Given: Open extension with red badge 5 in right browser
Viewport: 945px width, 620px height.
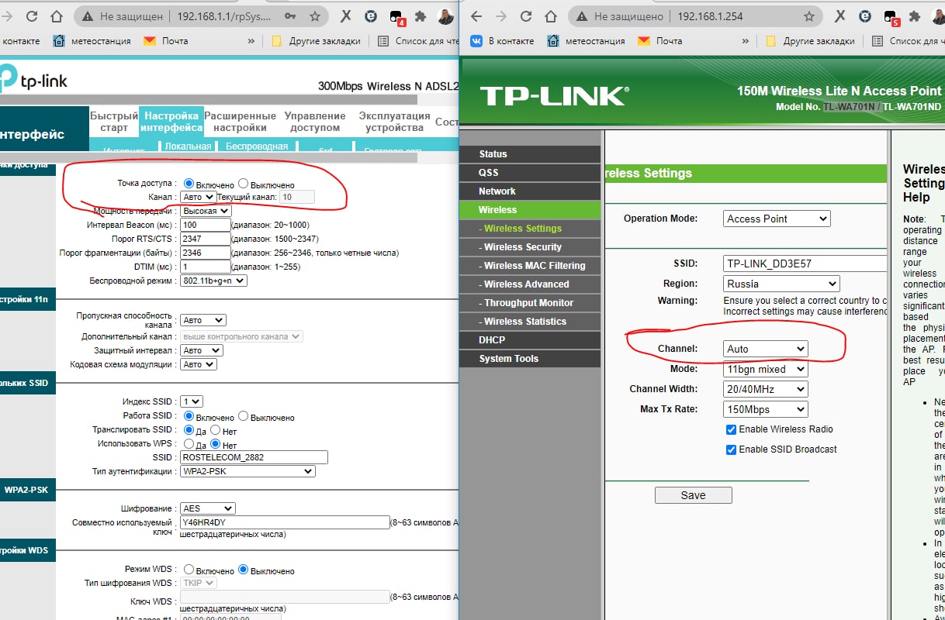Looking at the screenshot, I should point(891,17).
